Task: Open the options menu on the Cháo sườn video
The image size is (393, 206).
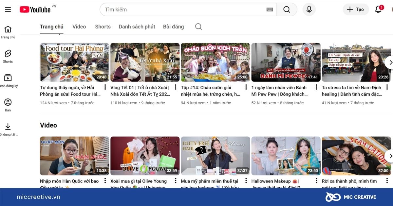Action: (x=246, y=88)
